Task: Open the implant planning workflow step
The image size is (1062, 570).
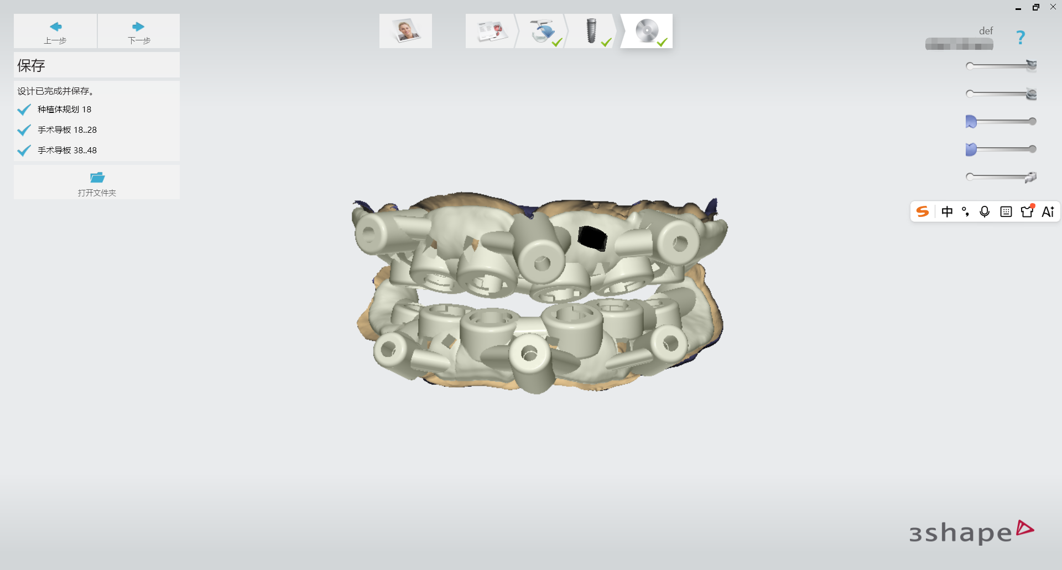Action: pyautogui.click(x=591, y=31)
